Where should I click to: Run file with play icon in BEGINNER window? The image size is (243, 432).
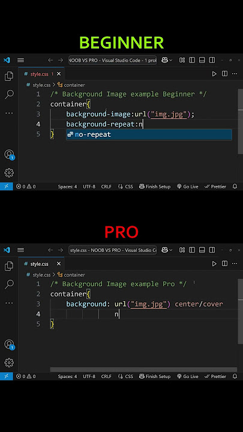214,74
